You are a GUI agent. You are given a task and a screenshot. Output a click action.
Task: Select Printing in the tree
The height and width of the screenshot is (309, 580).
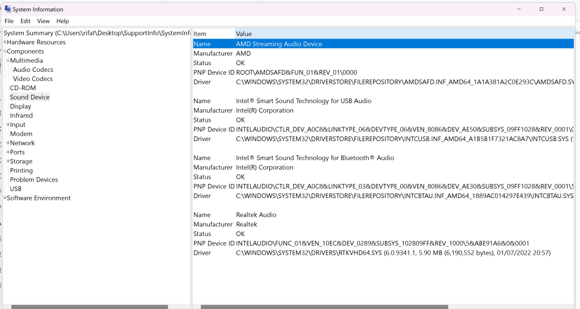[21, 170]
